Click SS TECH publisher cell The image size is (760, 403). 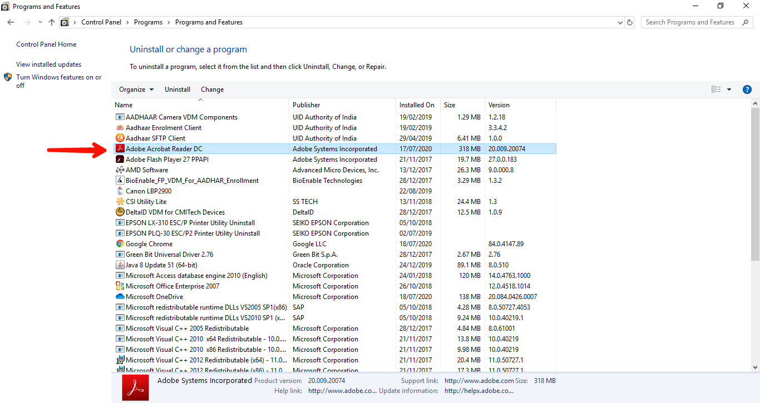(x=305, y=202)
